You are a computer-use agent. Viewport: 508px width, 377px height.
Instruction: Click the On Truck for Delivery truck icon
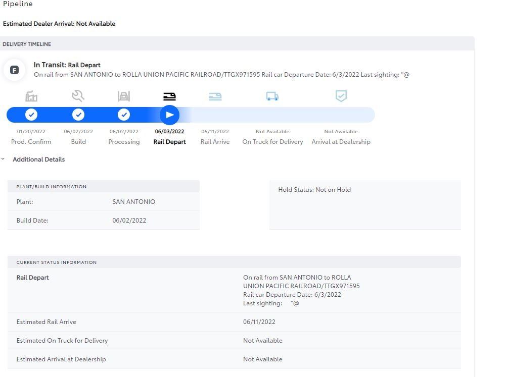[x=272, y=96]
